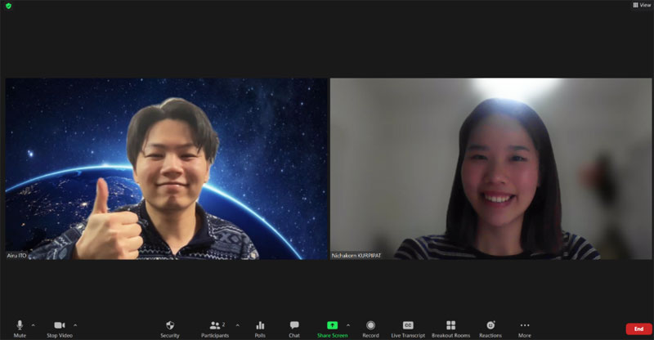Select Nichakorn KURPIPAT's video tile
The height and width of the screenshot is (340, 654).
pos(491,168)
